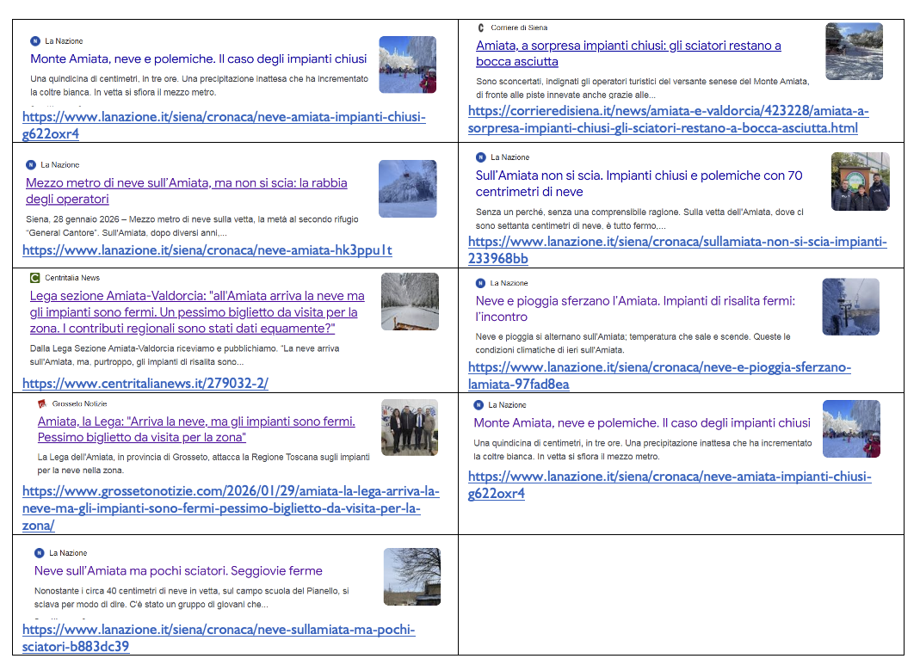Click the Corriere di Siena source icon
This screenshot has height=671, width=920.
pyautogui.click(x=480, y=28)
